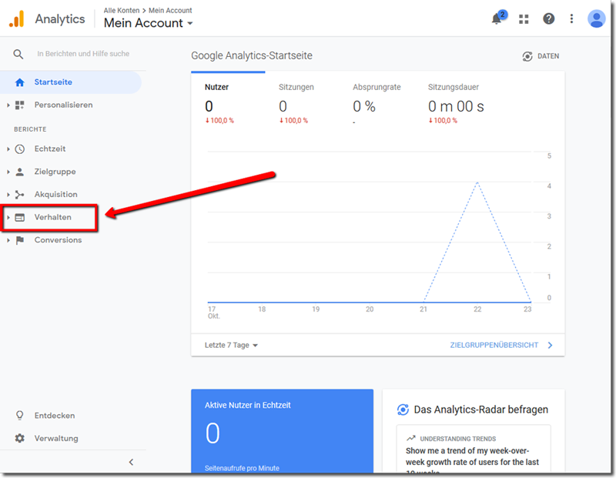Click the Akquisition branching icon
Image resolution: width=616 pixels, height=478 pixels.
[x=20, y=195]
